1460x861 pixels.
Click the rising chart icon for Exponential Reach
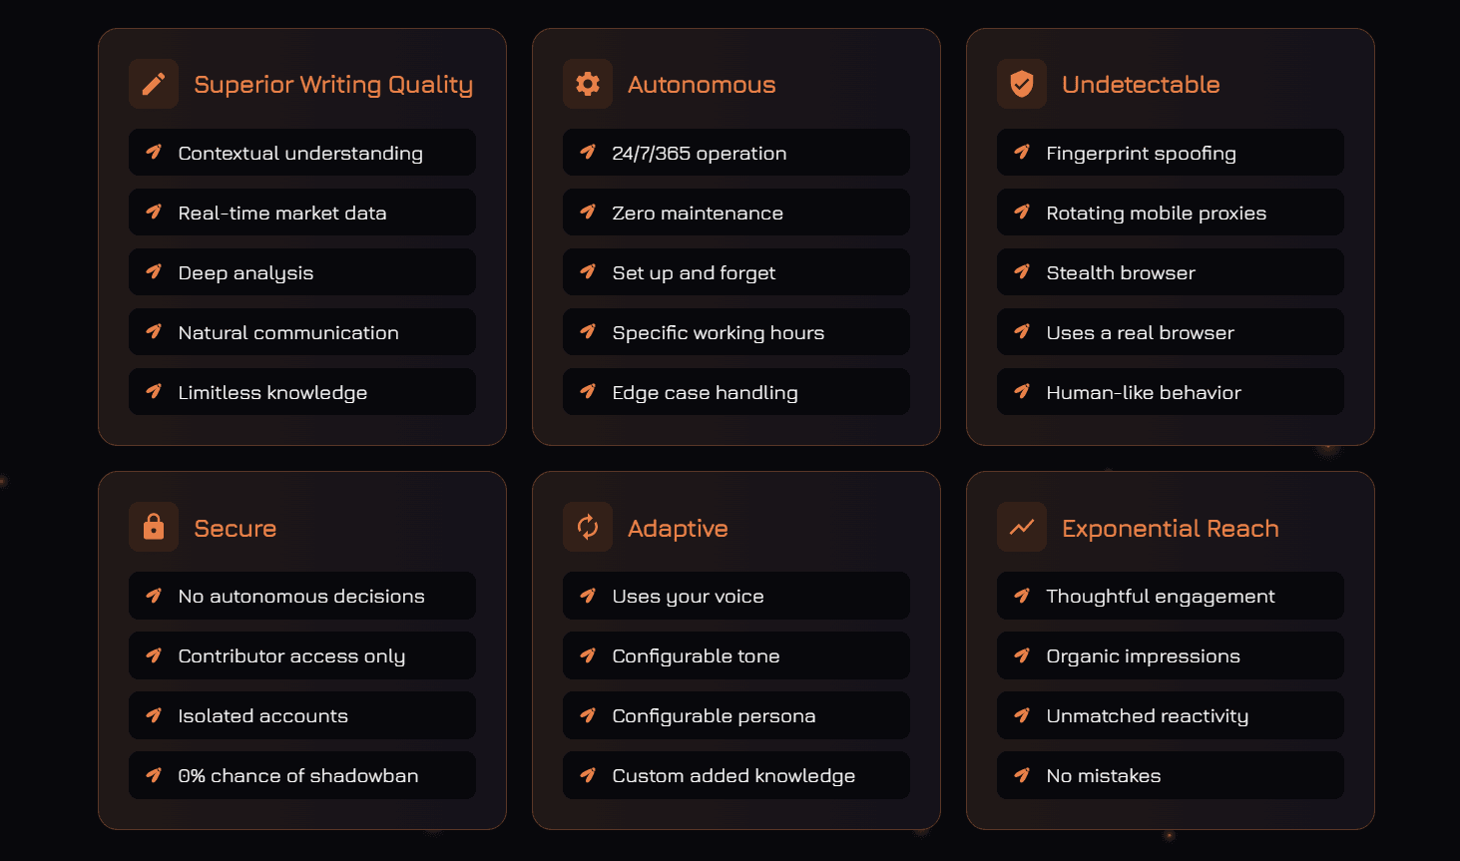(x=1022, y=527)
